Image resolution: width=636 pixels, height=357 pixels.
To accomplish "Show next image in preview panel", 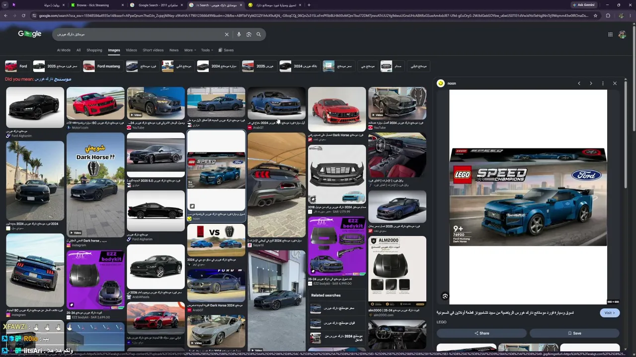I will (x=591, y=83).
